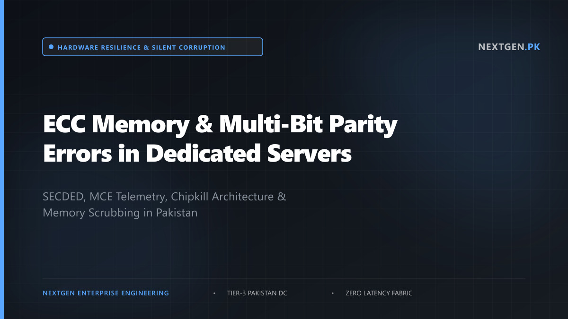Open the NEXTGEN.PK logo link
The image size is (568, 319).
point(509,47)
